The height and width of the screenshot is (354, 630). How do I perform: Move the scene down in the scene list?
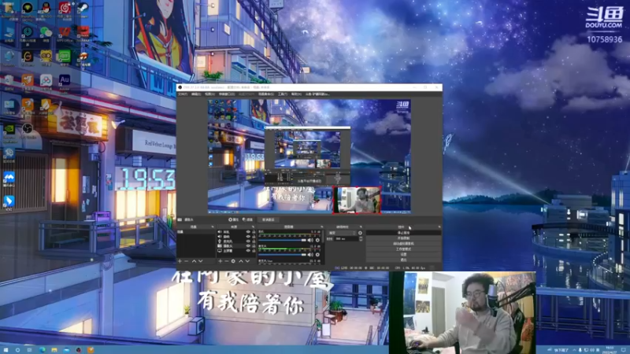coord(201,261)
